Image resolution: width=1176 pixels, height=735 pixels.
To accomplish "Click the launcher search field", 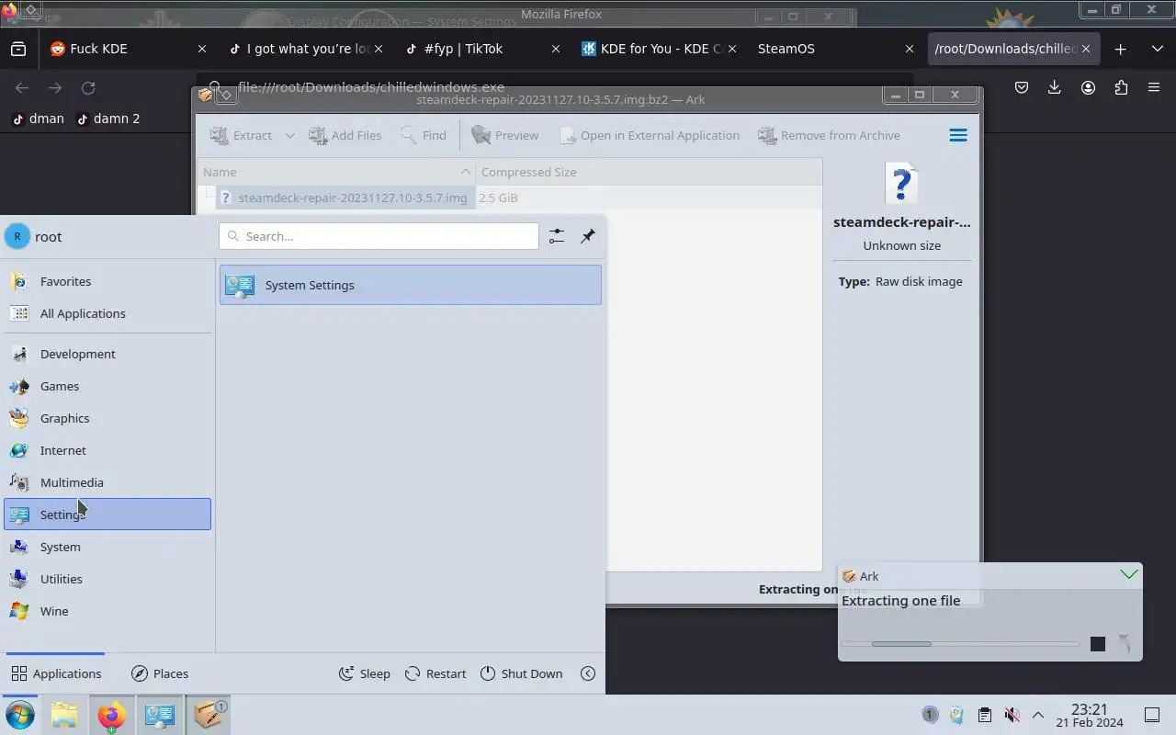I will click(x=379, y=236).
